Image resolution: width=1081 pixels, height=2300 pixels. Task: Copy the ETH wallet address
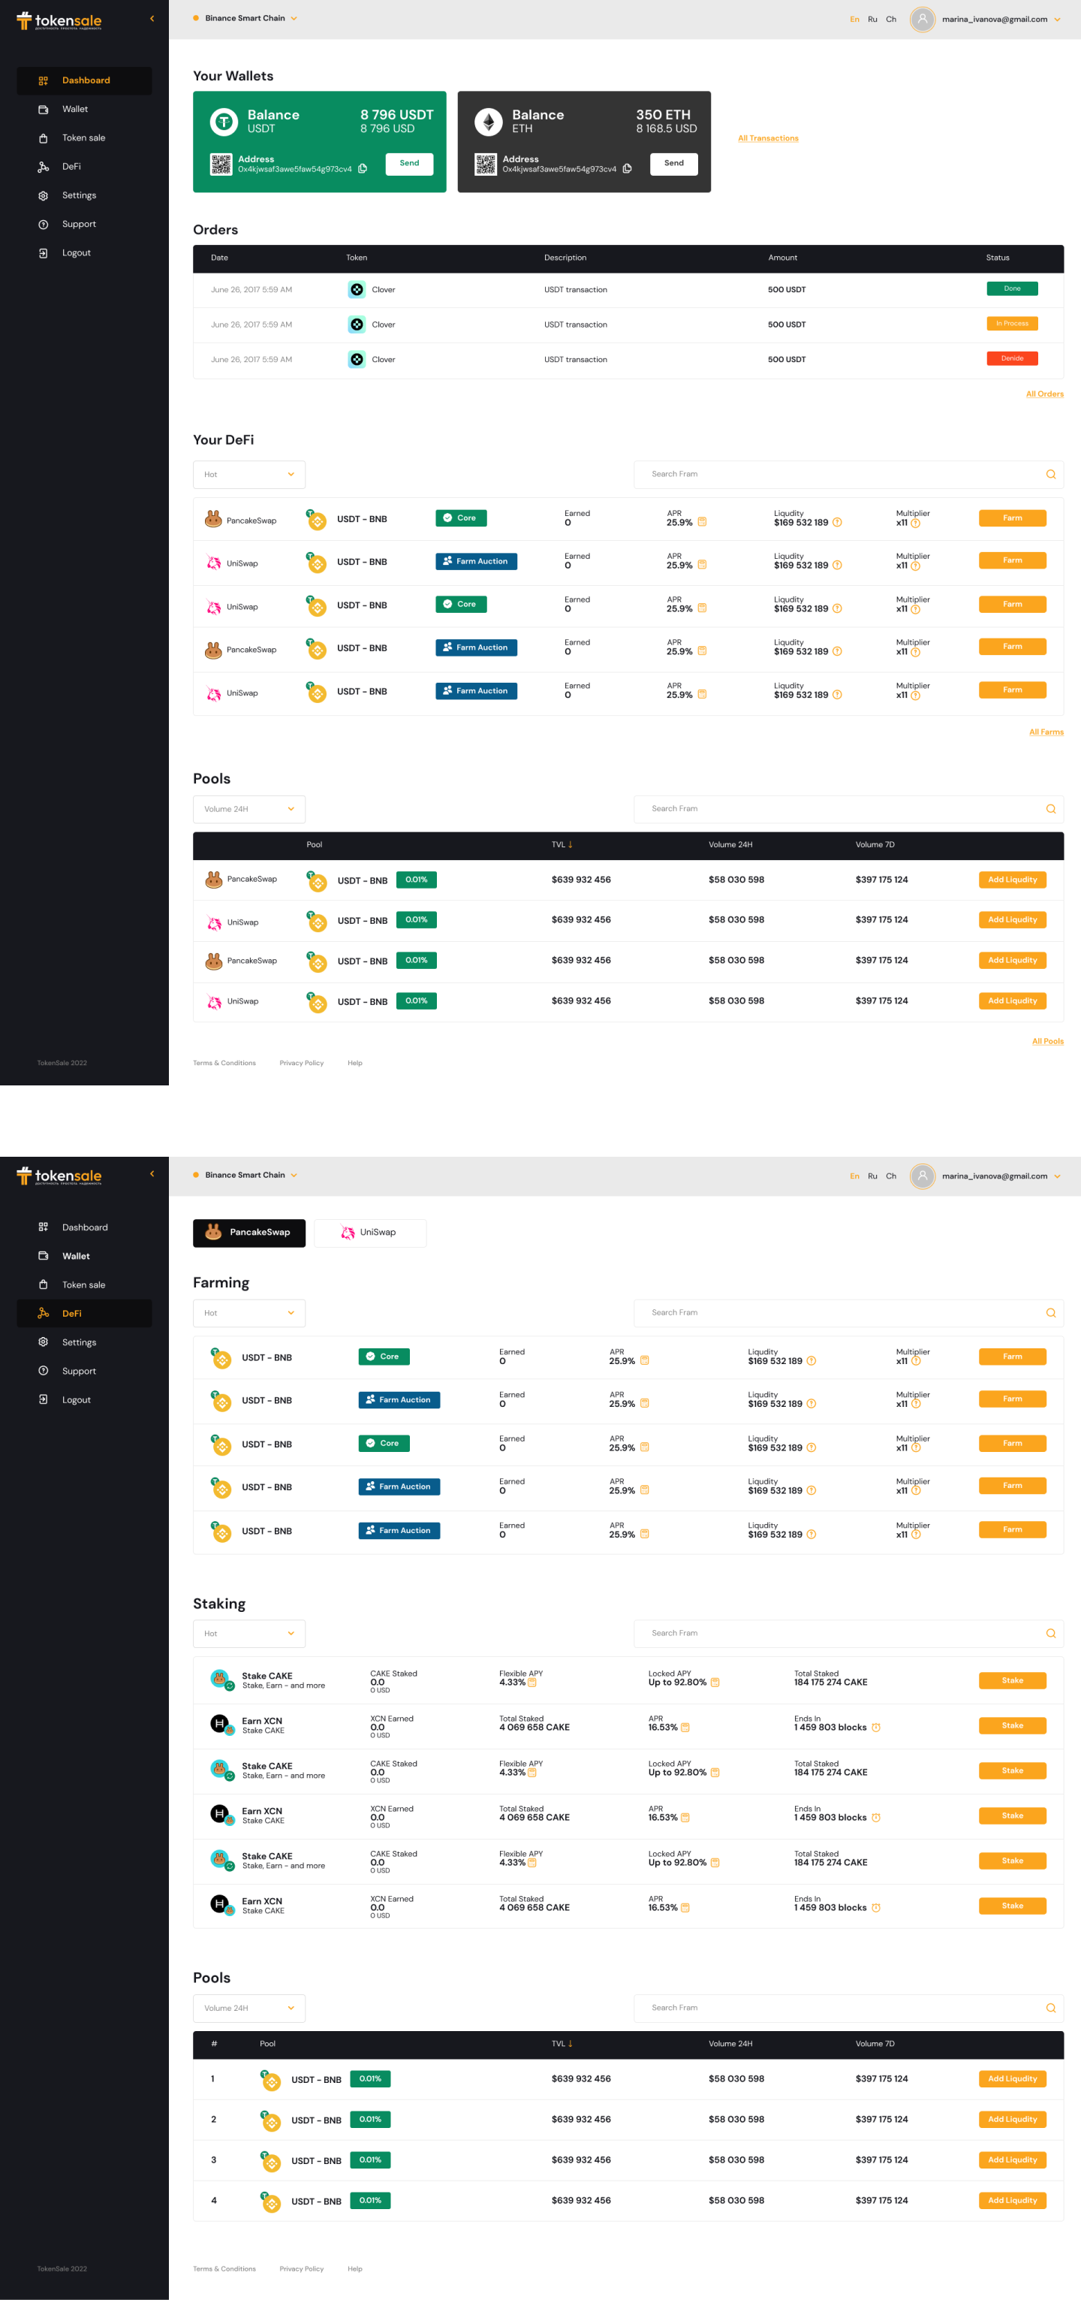pyautogui.click(x=627, y=169)
